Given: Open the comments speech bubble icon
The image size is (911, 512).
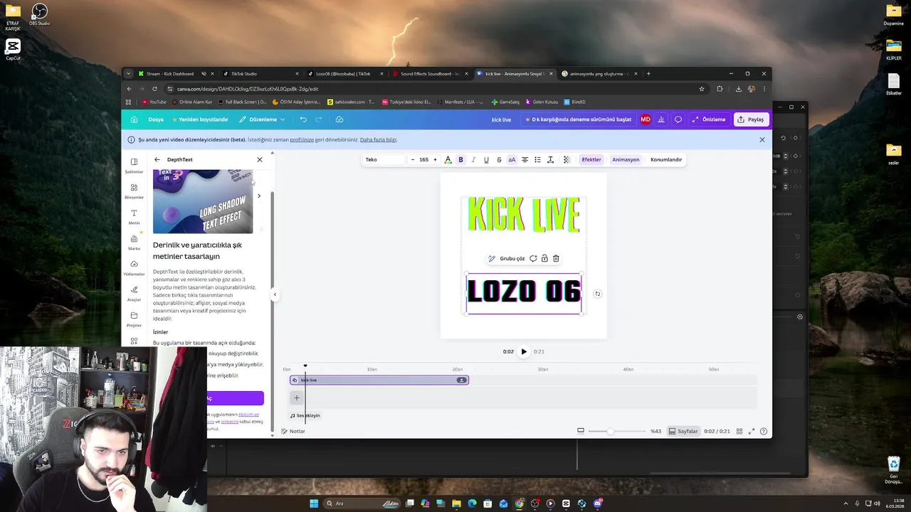Looking at the screenshot, I should [678, 119].
